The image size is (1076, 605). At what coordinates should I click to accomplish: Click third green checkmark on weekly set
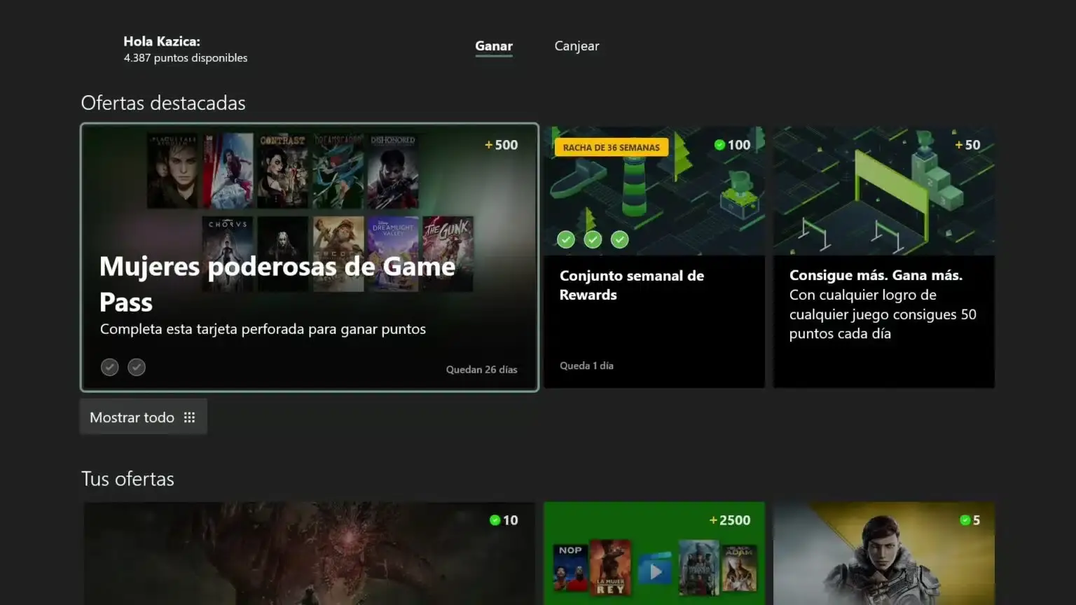tap(619, 239)
